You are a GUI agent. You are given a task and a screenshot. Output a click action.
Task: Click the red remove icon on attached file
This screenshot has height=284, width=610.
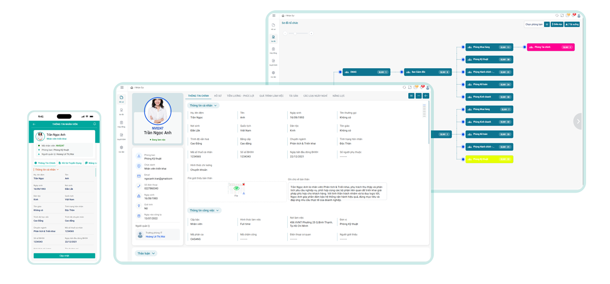tap(243, 184)
